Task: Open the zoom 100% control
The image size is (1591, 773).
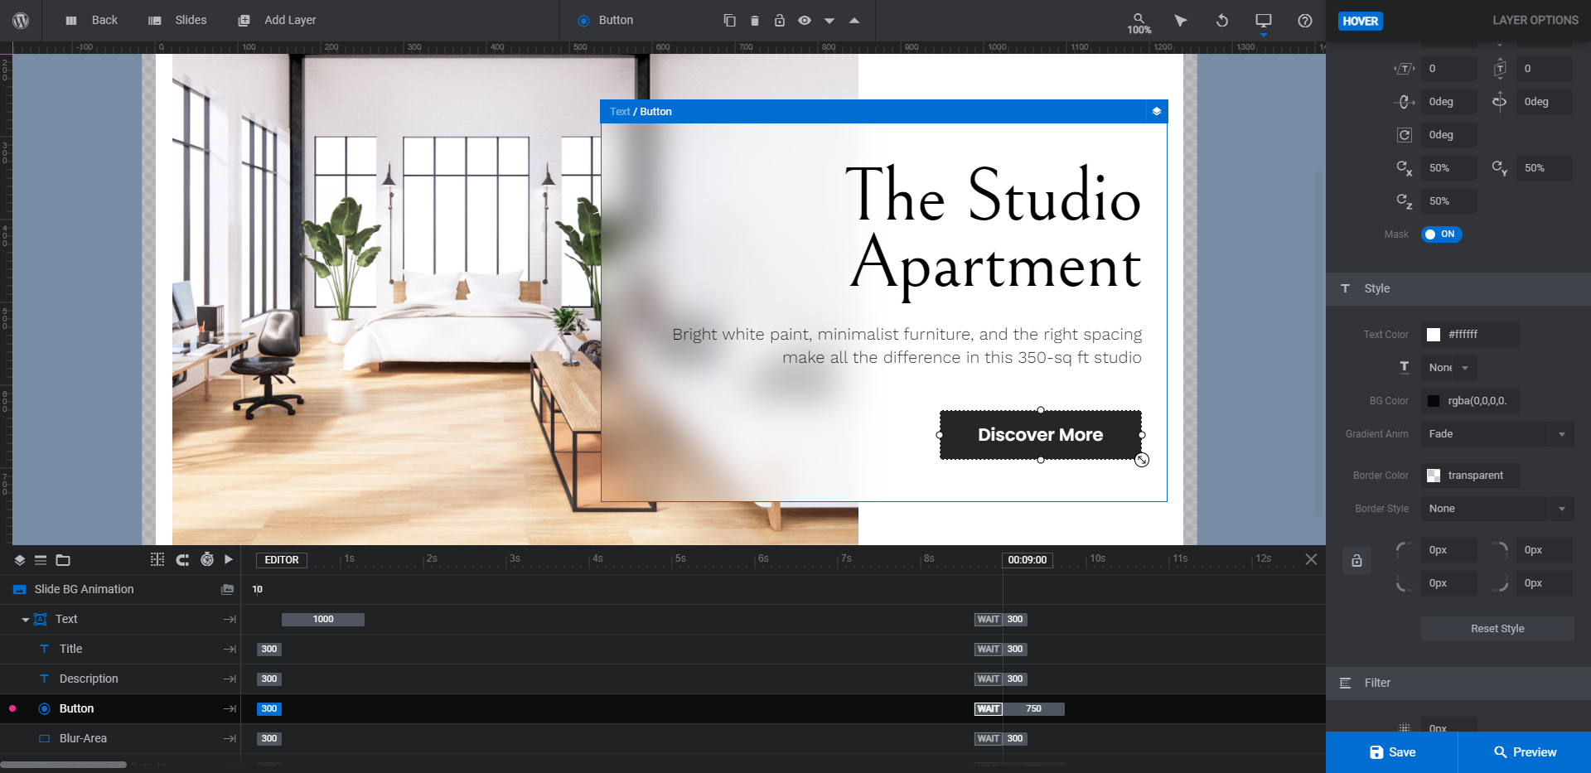Action: click(1139, 23)
